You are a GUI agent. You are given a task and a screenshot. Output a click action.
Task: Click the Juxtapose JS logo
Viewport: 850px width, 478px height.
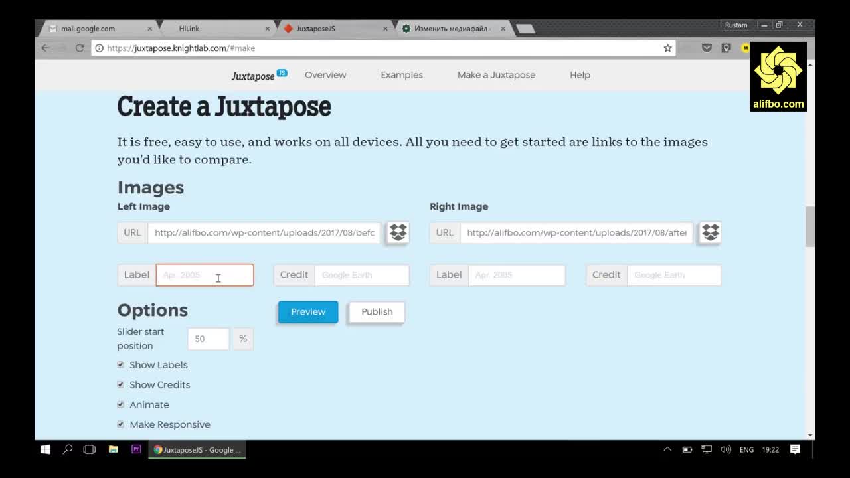(x=259, y=75)
